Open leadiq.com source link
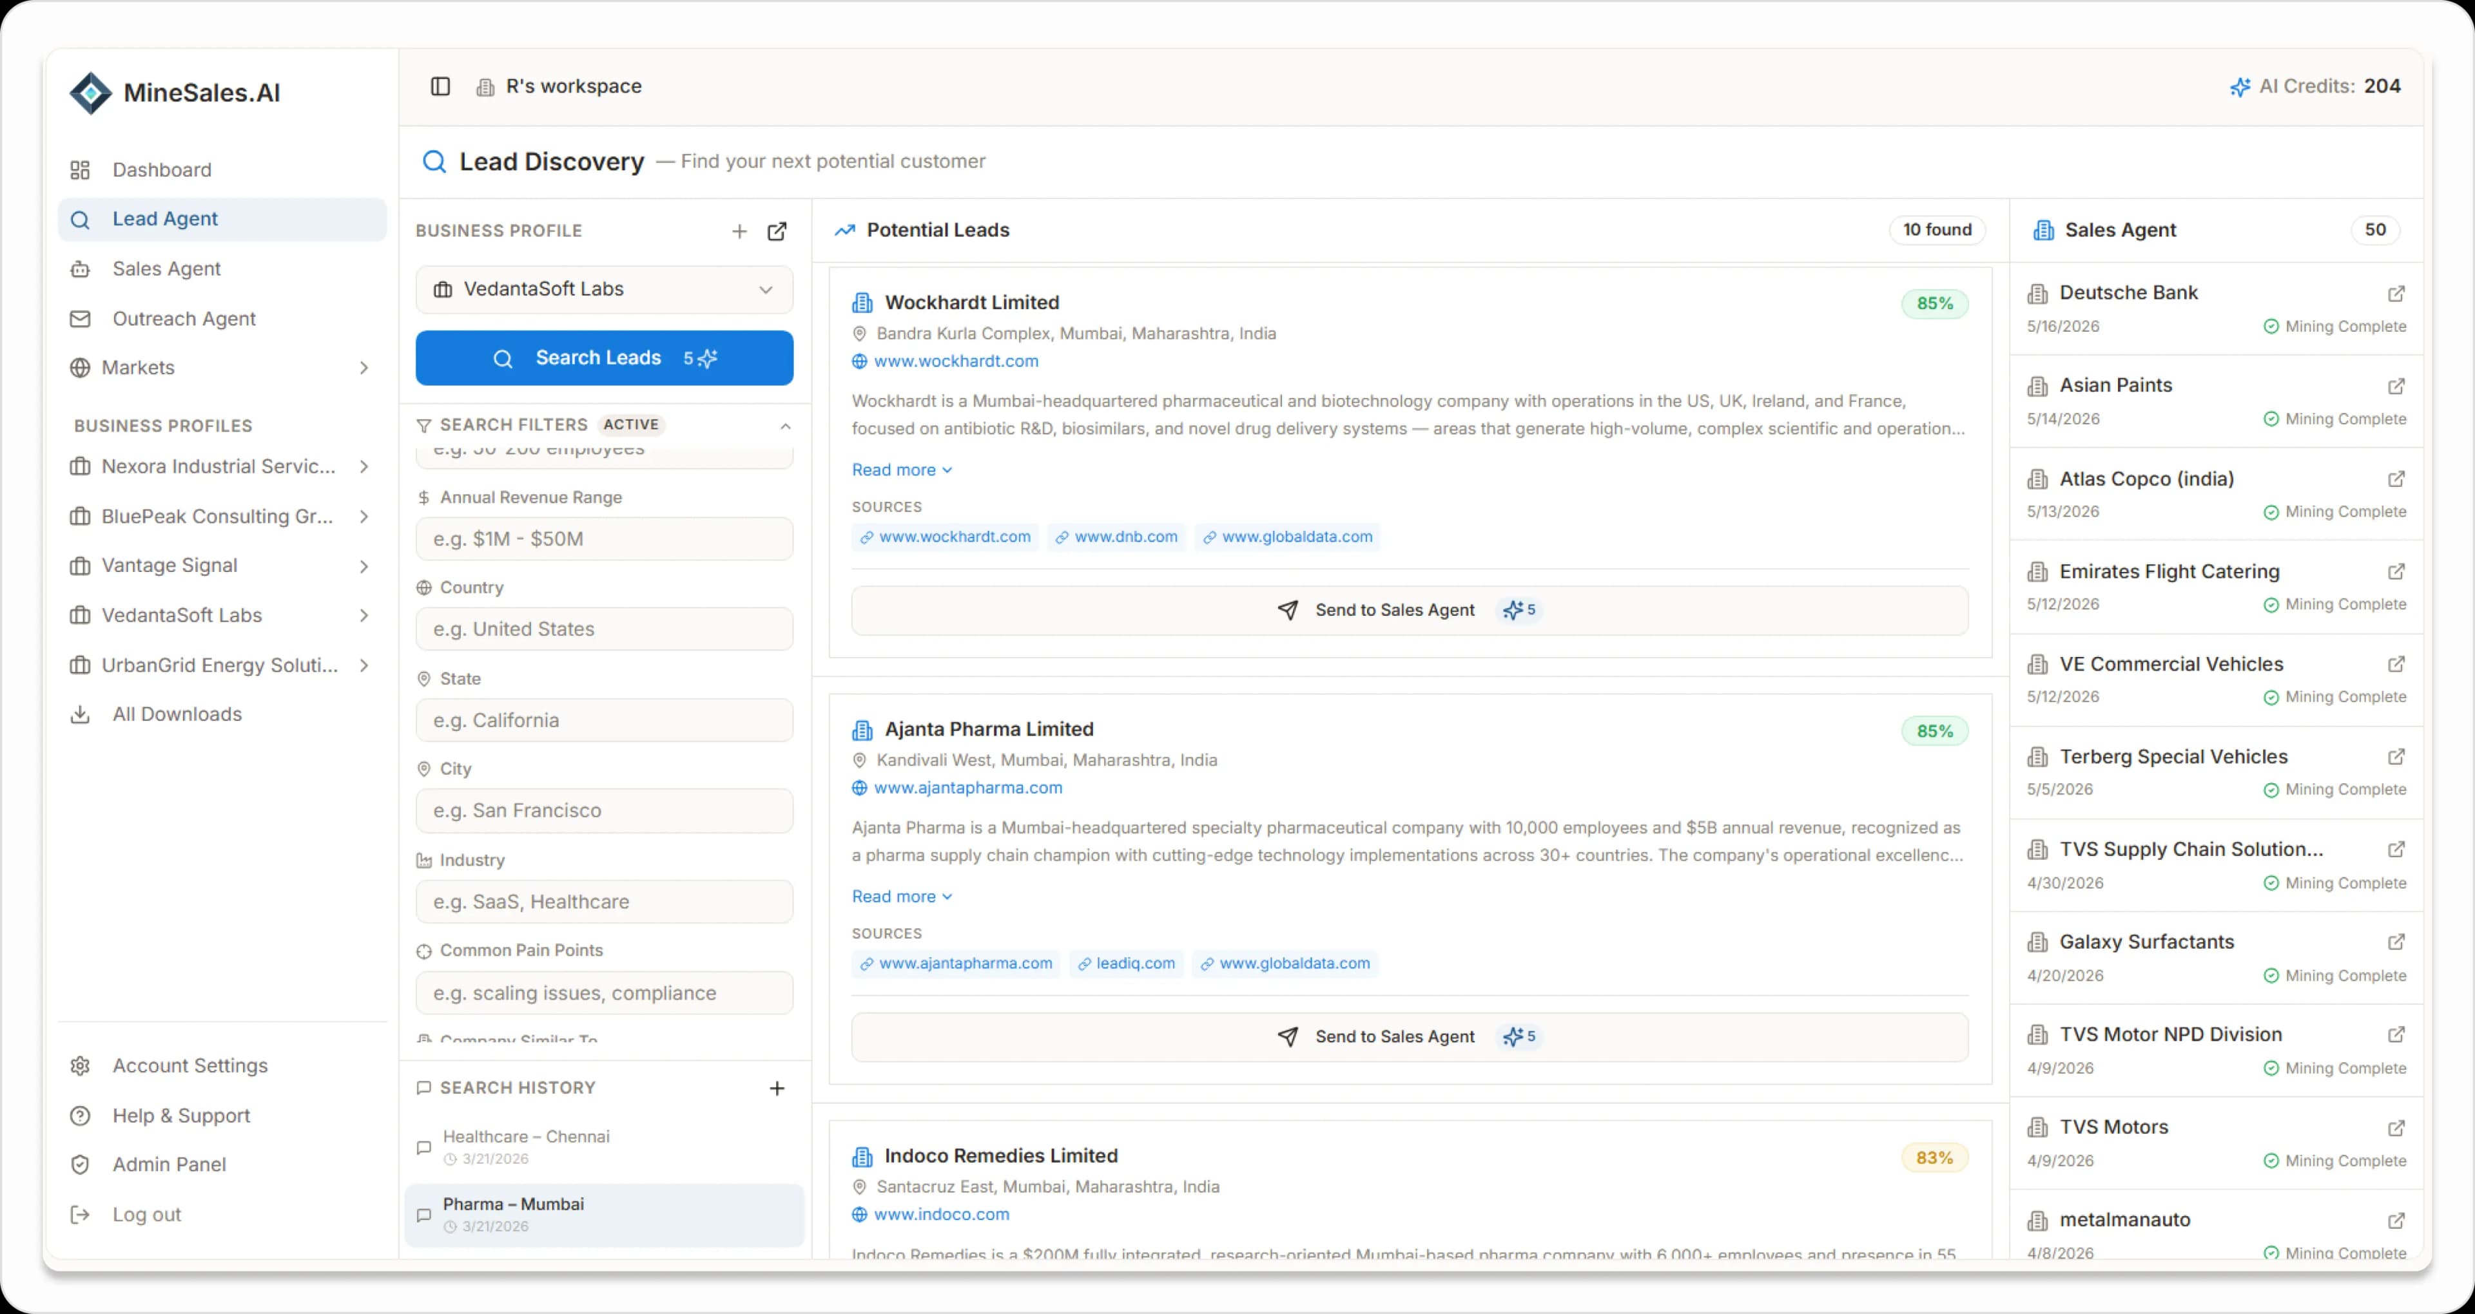This screenshot has height=1314, width=2475. (x=1126, y=964)
